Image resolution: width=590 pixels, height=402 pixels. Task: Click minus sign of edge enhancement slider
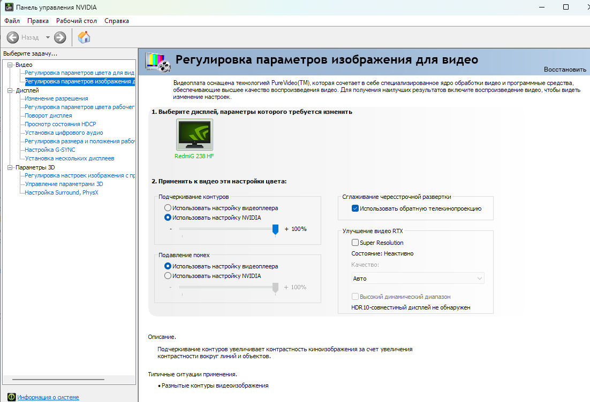coord(171,229)
